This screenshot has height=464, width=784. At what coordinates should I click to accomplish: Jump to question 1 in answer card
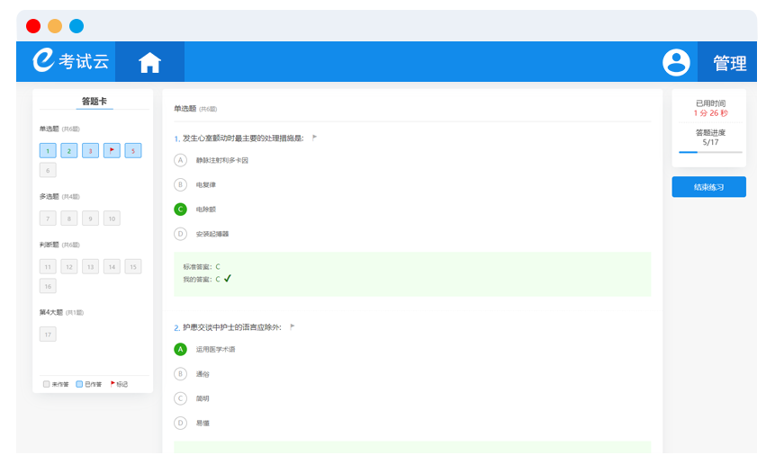48,150
